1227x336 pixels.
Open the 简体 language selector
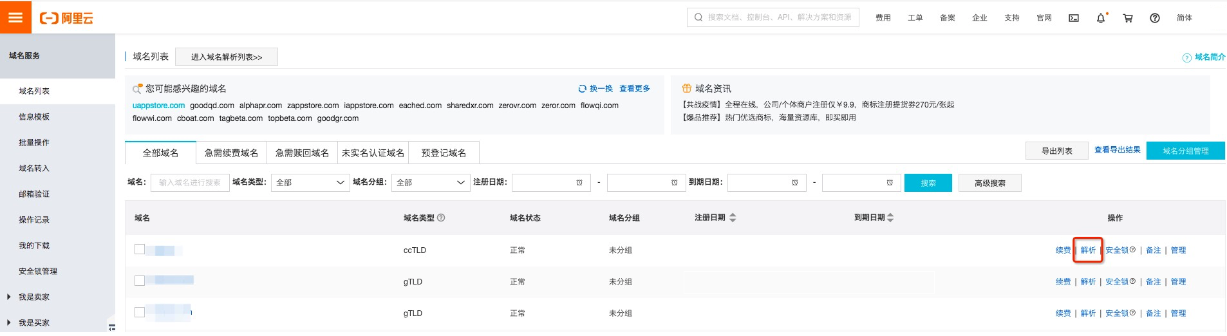[1185, 18]
